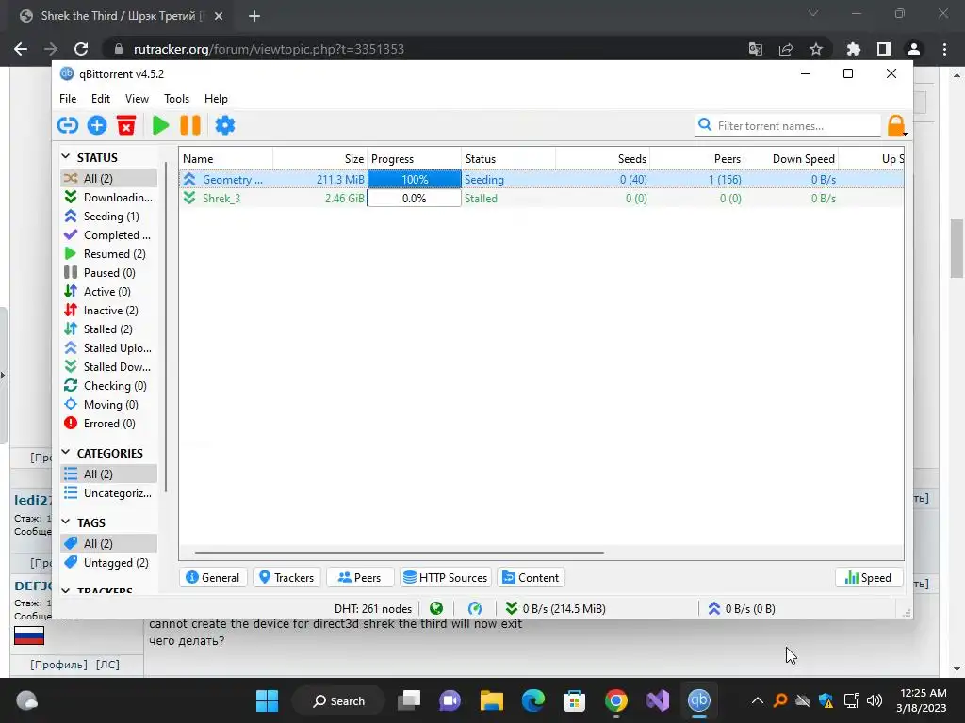Collapse the STATUS section
965x723 pixels.
point(66,157)
